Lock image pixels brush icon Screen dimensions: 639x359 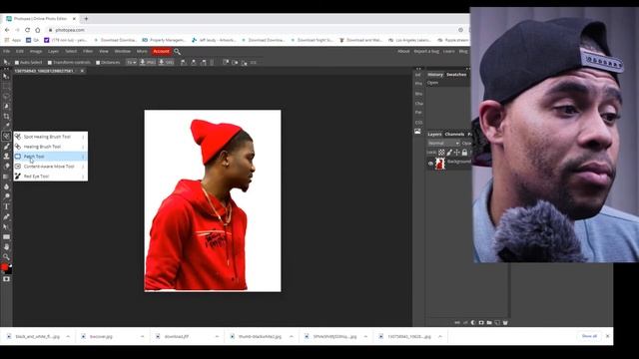pyautogui.click(x=449, y=153)
